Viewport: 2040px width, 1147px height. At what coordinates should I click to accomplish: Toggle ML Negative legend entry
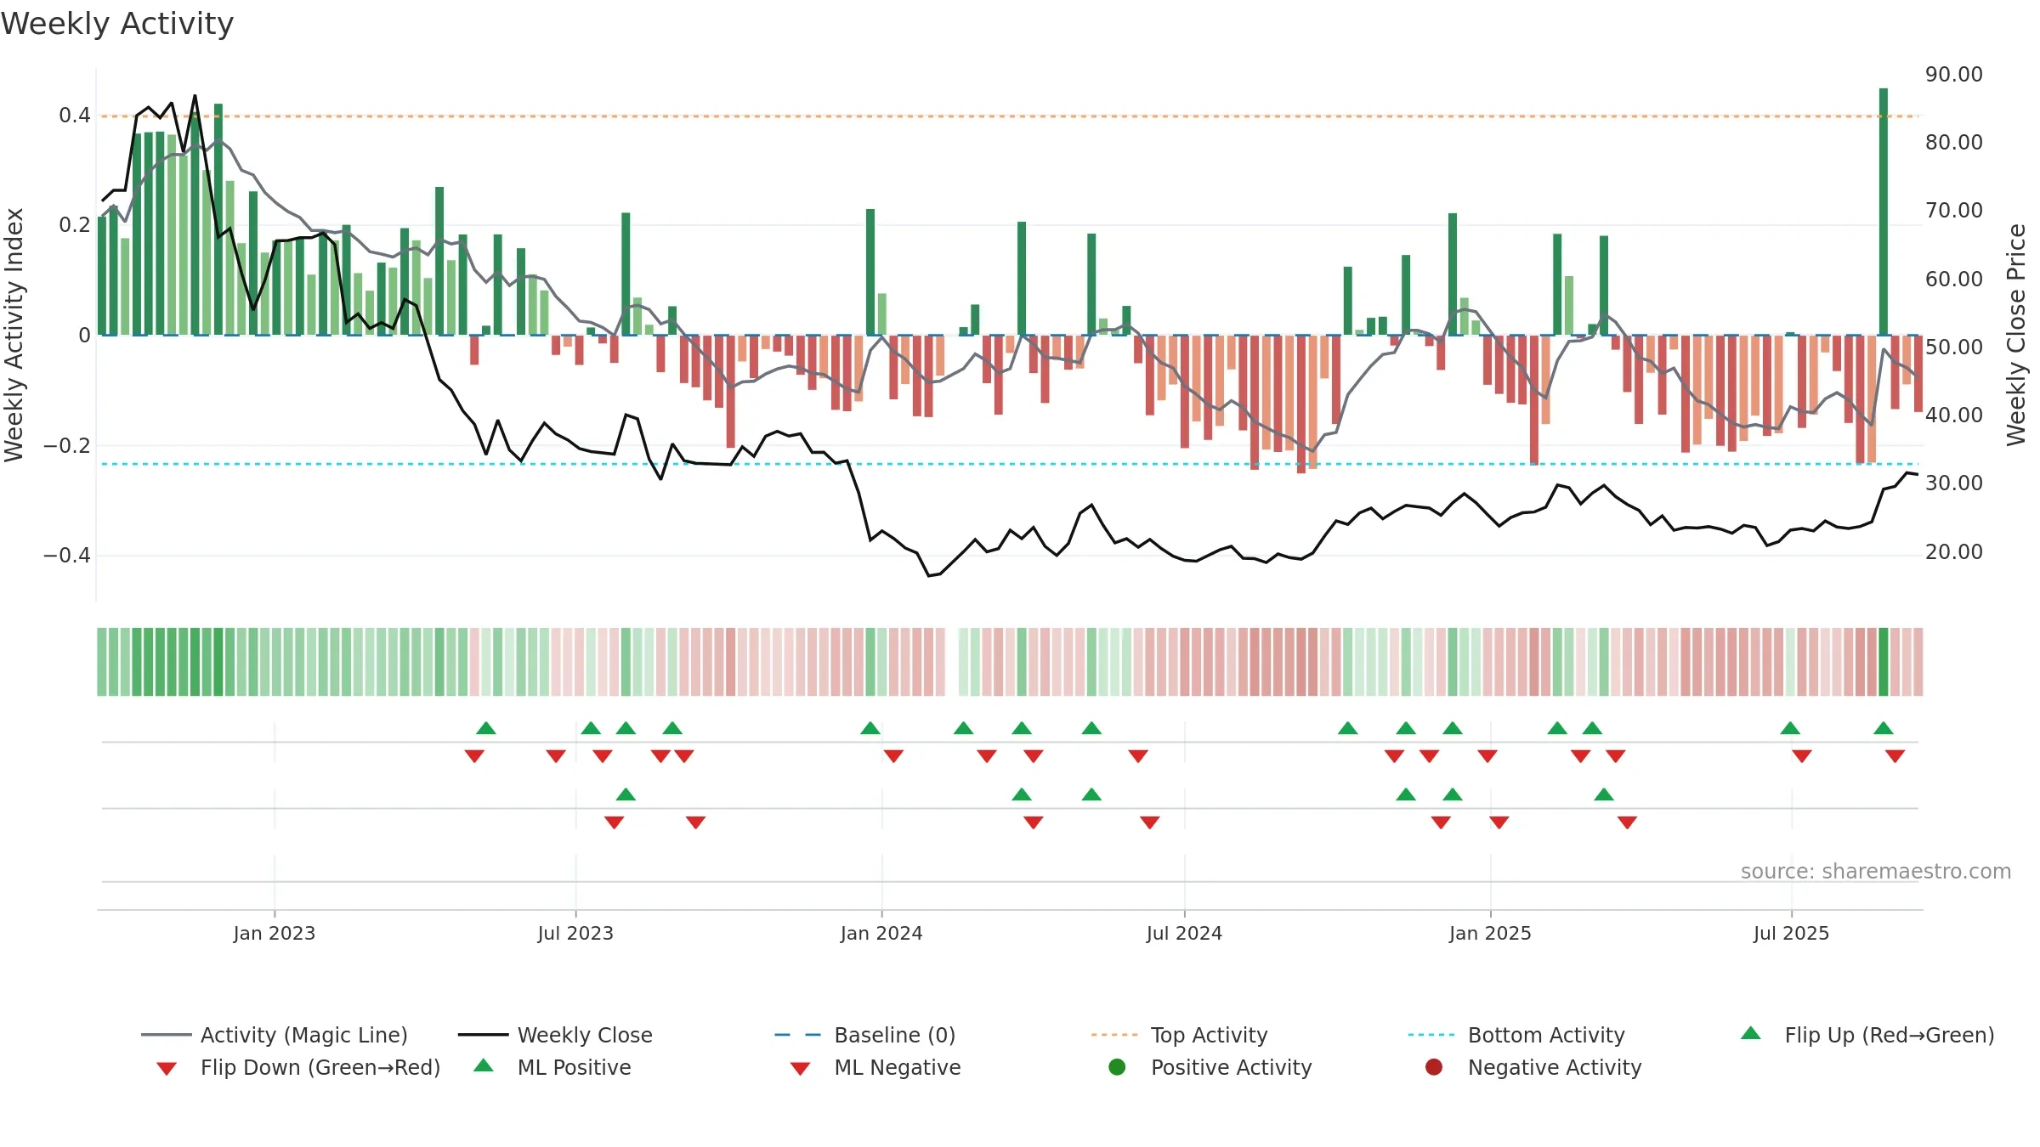(x=875, y=1067)
